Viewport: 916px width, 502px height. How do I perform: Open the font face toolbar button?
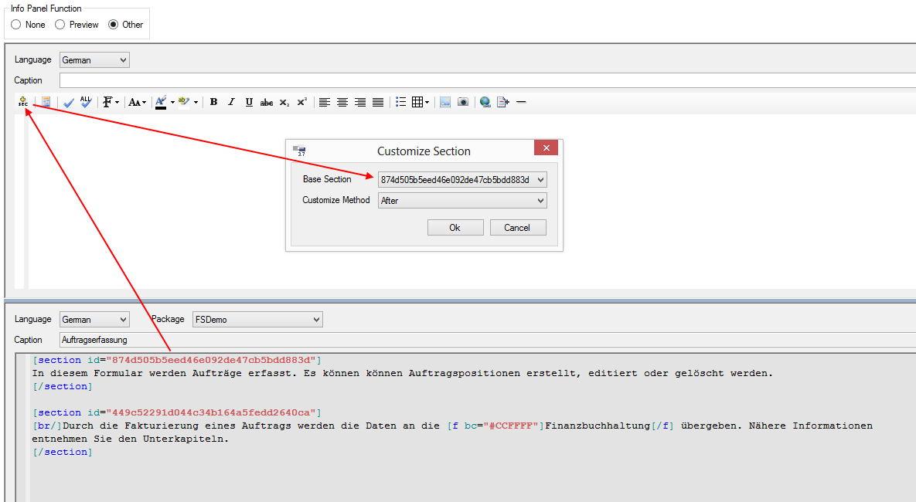107,102
